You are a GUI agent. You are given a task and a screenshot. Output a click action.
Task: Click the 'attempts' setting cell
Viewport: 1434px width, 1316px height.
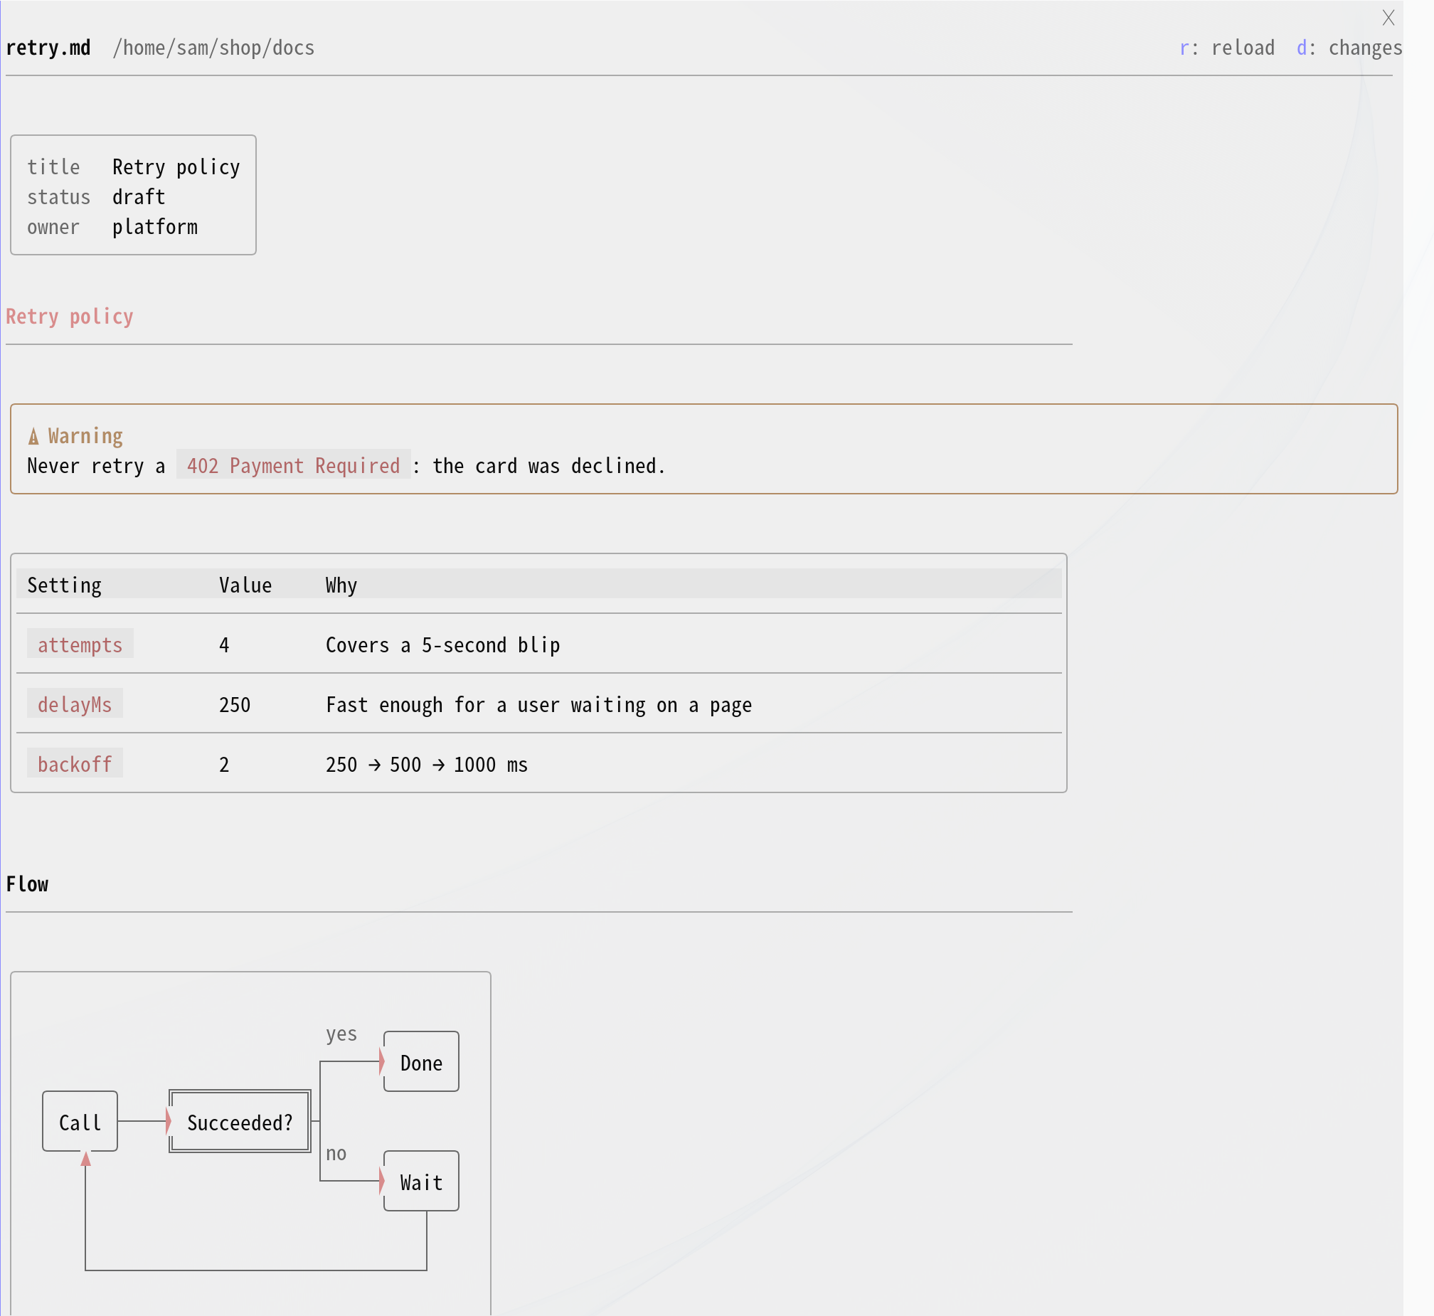tap(80, 644)
